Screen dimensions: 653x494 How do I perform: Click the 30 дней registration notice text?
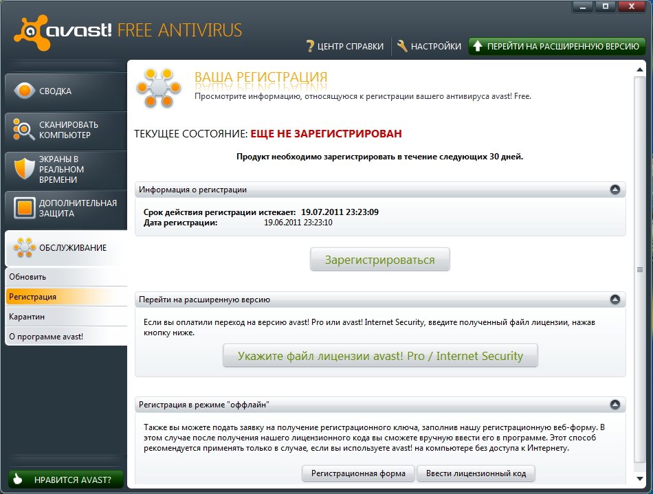(380, 157)
